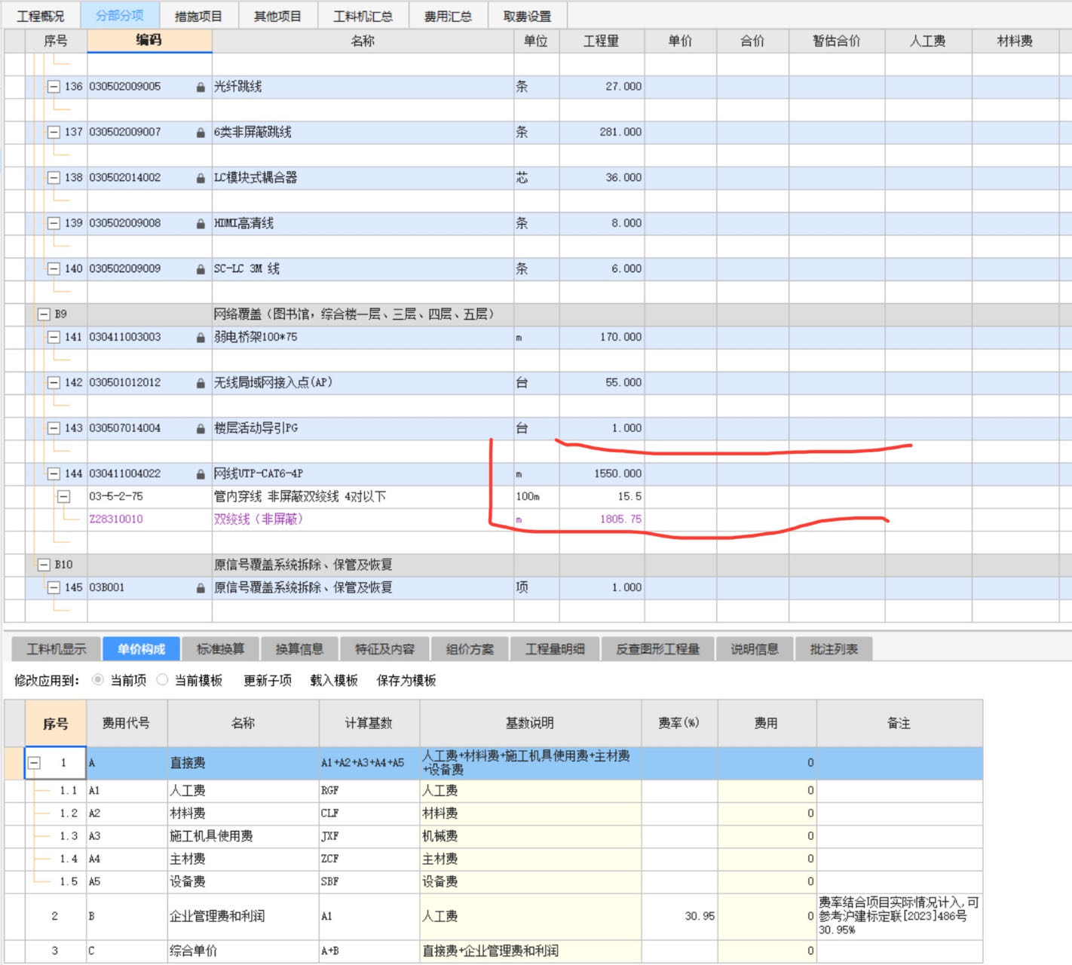The image size is (1072, 965).
Task: Click lock icon of row 137
Action: 201,133
